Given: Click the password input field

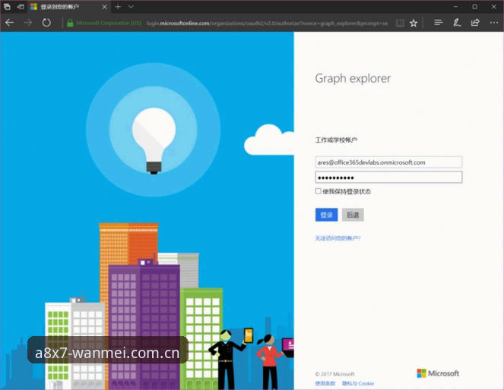Looking at the screenshot, I should pos(388,178).
